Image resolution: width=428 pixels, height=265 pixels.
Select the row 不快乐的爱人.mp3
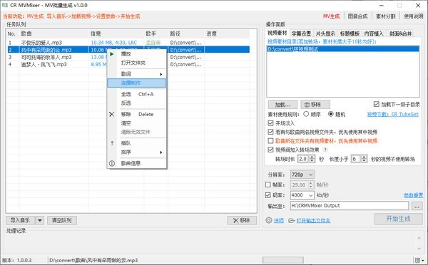click(128, 43)
